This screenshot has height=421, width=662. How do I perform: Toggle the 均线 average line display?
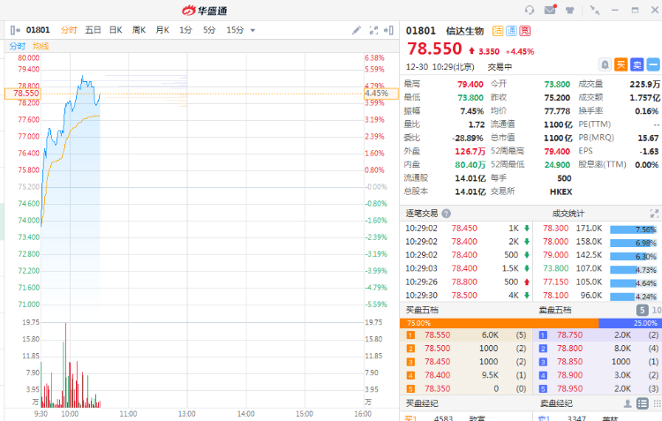(x=41, y=46)
